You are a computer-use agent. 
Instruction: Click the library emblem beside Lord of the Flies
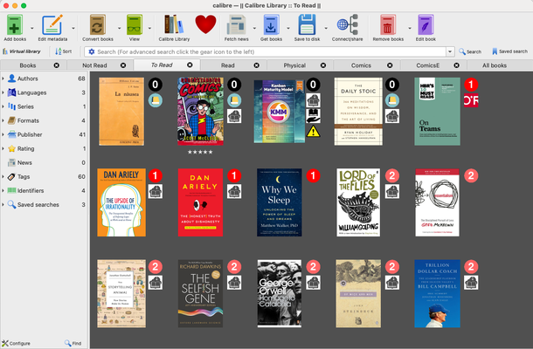click(392, 191)
